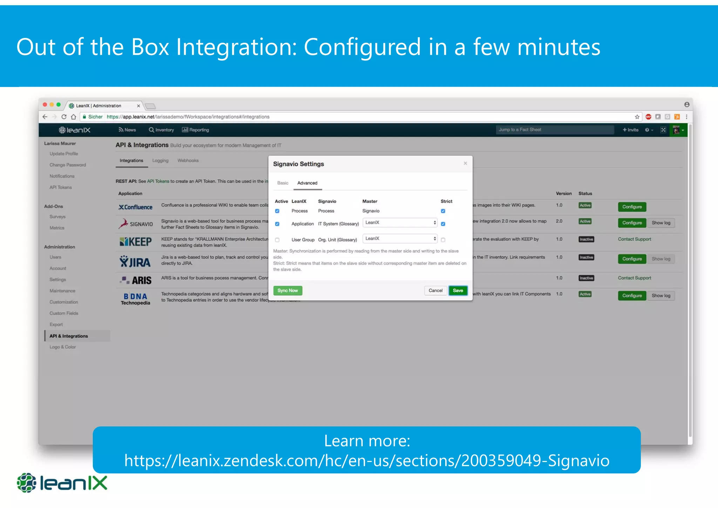Open the Webhooks tab

pos(188,161)
